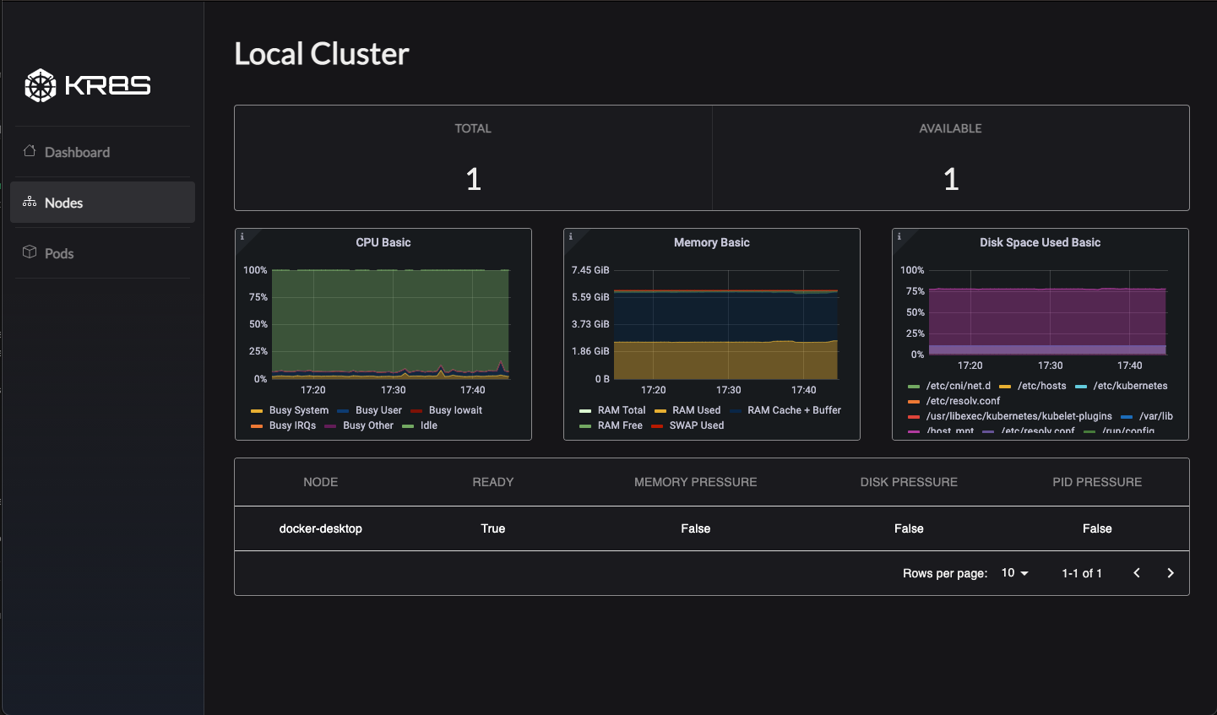Open the Disk Space Used Basic info icon
The width and height of the screenshot is (1217, 715).
[x=897, y=236]
